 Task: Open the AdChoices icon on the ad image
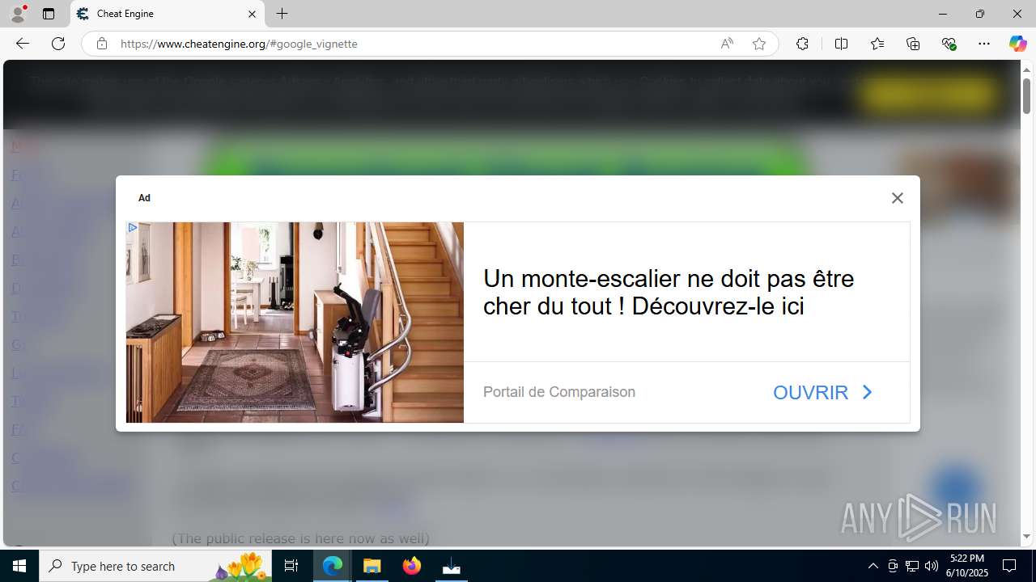(x=132, y=228)
